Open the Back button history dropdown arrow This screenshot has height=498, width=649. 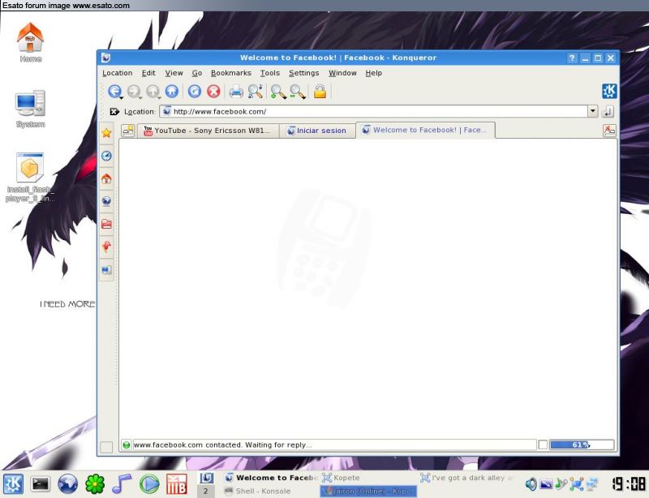[x=121, y=97]
